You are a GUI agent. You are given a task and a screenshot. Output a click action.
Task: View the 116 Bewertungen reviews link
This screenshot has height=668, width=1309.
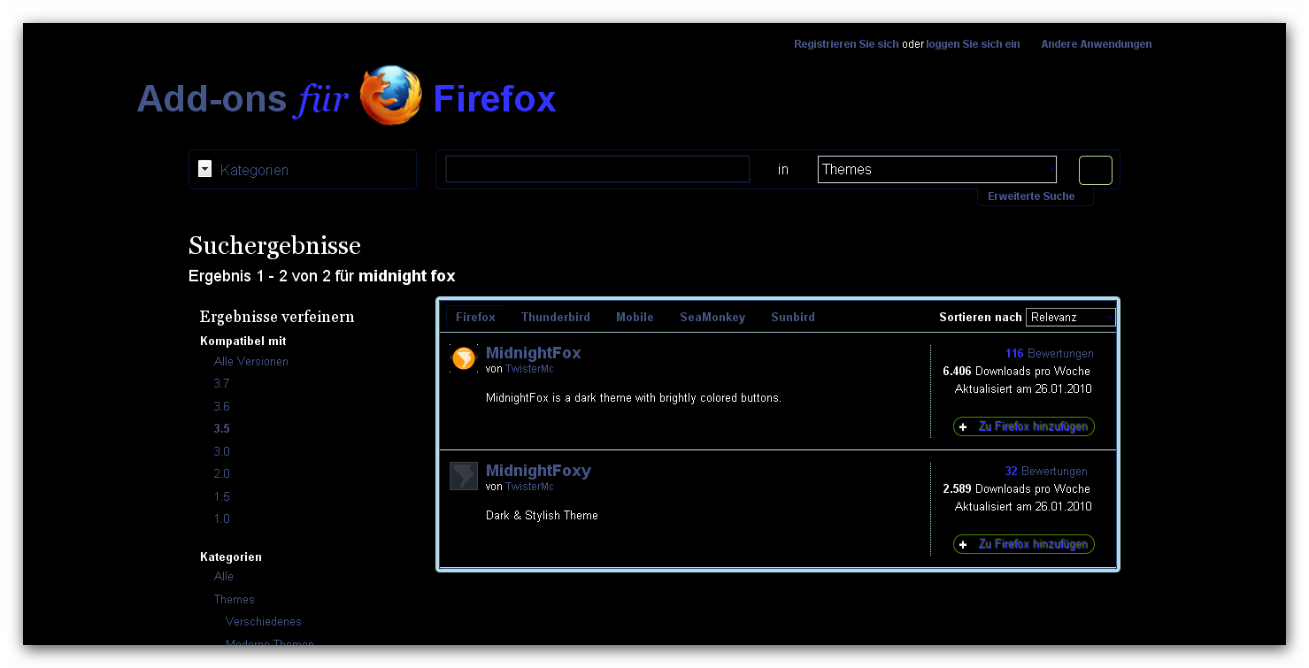[x=1049, y=354]
